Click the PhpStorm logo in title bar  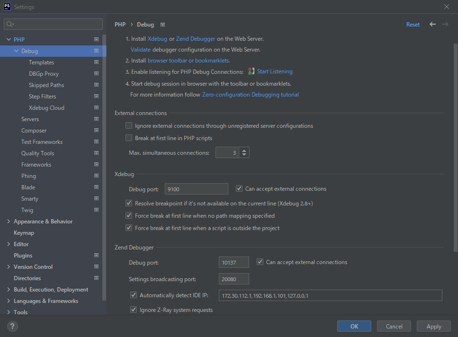(7, 7)
